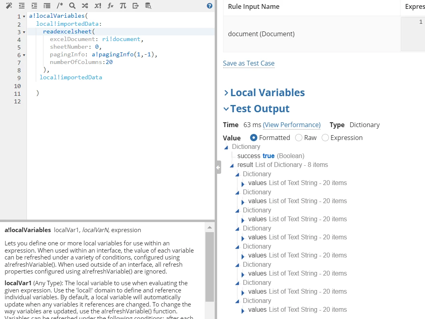Click the outdent icon in editor toolbar
425x319 pixels.
point(22,6)
